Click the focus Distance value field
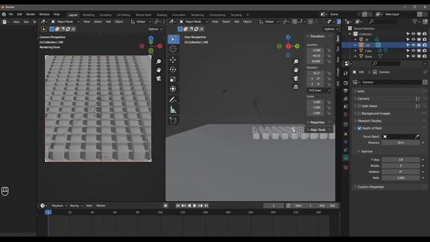Screen dimensions: 430x242 400,143
